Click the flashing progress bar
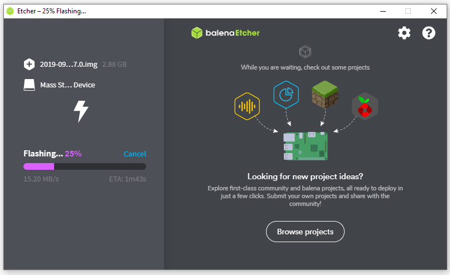This screenshot has height=275, width=450. 85,166
